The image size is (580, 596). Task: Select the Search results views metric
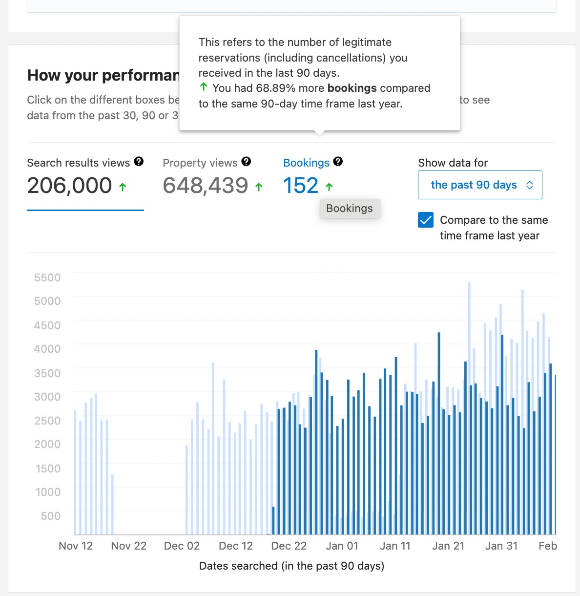click(x=78, y=163)
